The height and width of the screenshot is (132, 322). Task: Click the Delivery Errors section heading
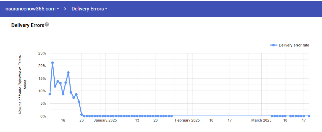pos(28,25)
